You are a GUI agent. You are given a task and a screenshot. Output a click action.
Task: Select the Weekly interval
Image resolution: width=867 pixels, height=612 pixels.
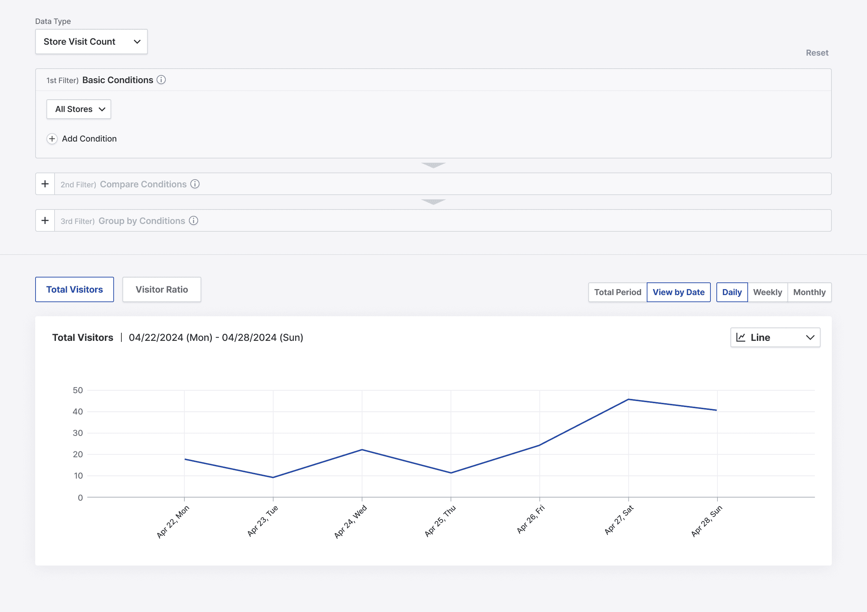[x=767, y=292]
